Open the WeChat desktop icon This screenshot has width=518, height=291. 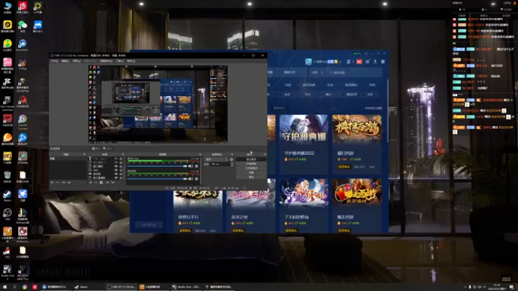pyautogui.click(x=23, y=26)
